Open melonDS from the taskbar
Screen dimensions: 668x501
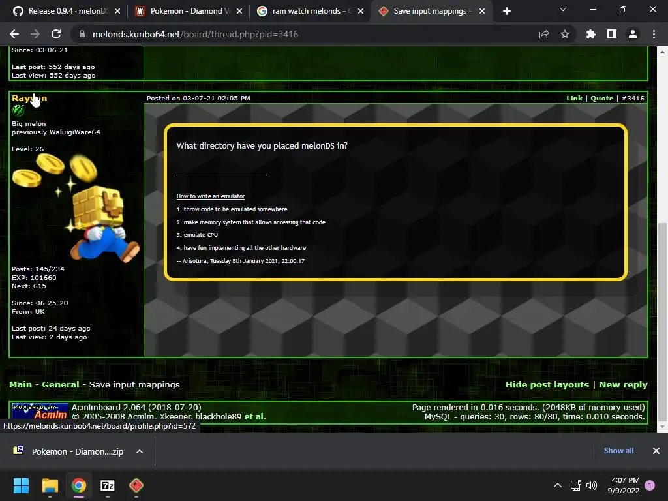coord(136,485)
